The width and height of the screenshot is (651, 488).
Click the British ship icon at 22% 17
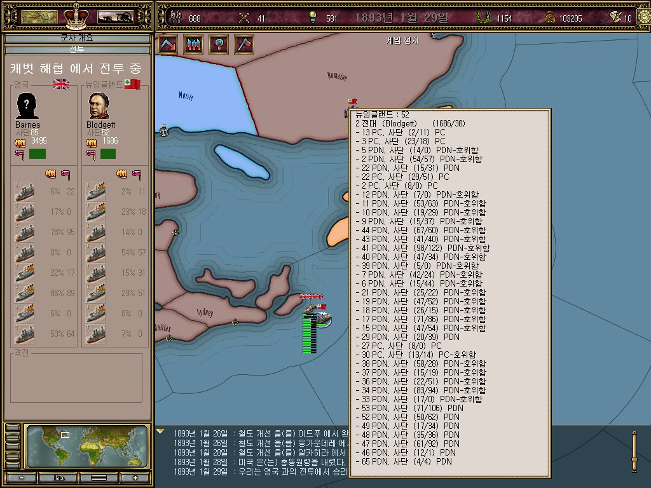point(24,273)
